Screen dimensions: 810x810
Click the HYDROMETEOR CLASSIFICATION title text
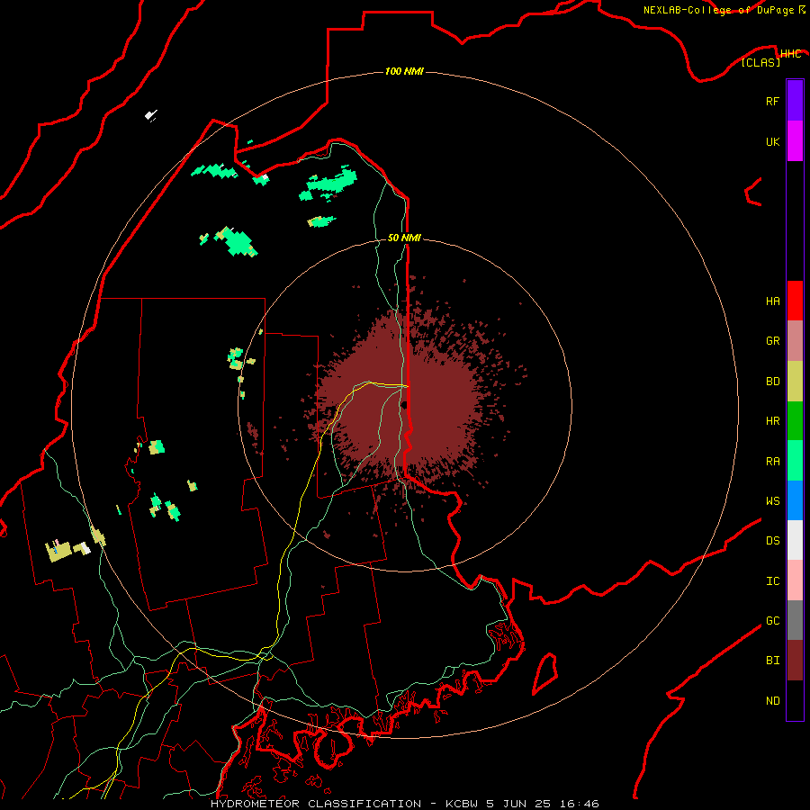tap(316, 804)
